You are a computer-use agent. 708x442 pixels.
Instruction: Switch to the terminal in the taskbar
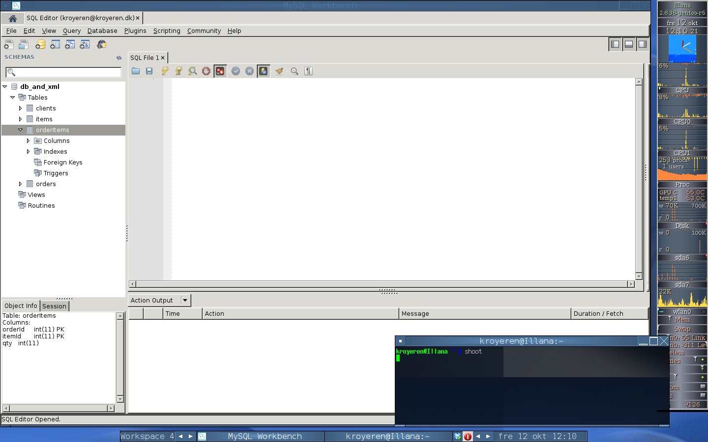(x=387, y=436)
